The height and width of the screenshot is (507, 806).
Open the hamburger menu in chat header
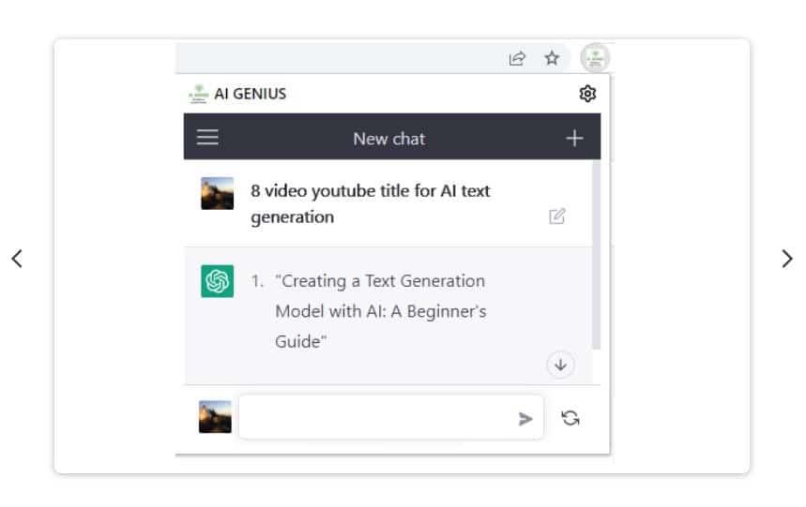207,138
